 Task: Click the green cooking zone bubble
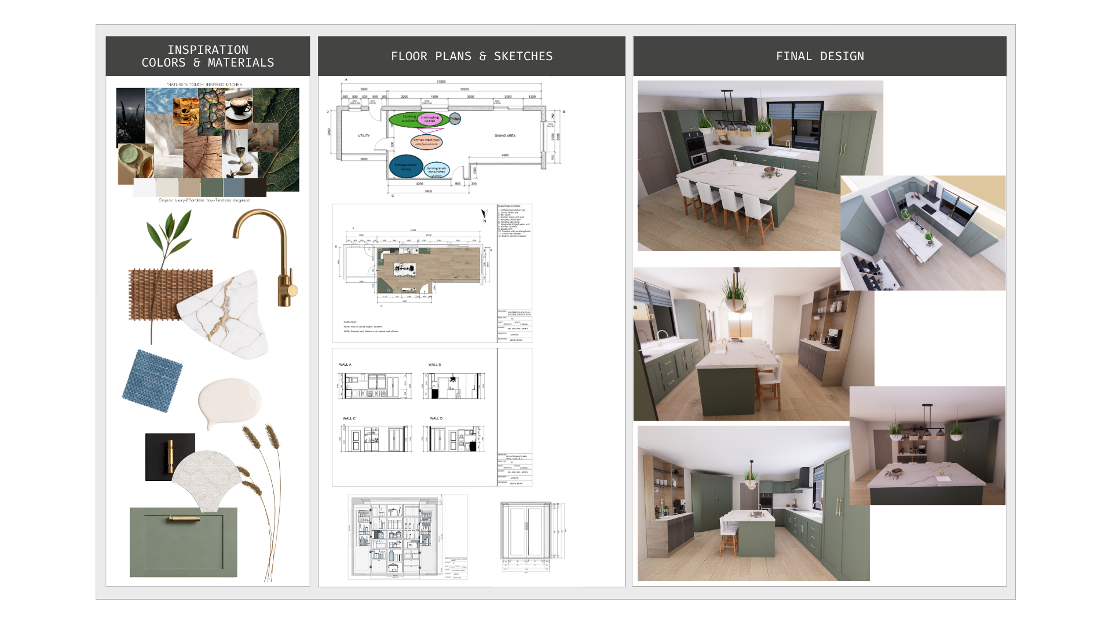tap(407, 119)
